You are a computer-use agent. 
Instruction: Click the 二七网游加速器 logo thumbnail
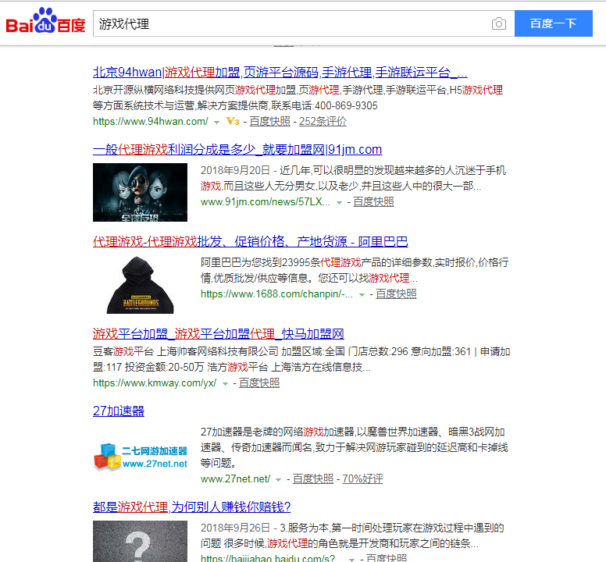click(x=140, y=455)
